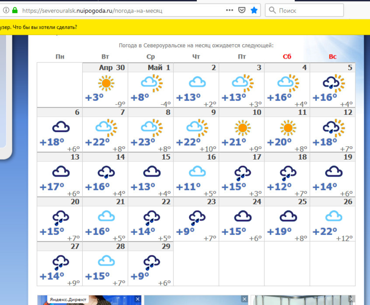Click the yellow notification bar message
The height and width of the screenshot is (305, 370).
point(39,27)
